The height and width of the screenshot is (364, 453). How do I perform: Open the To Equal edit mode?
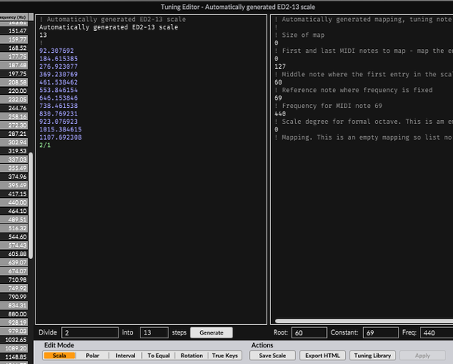point(159,356)
